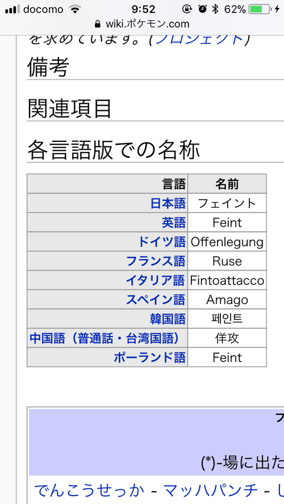Viewport: 284px width, 504px height.
Task: Open the スペイン語 language link
Action: click(x=156, y=300)
